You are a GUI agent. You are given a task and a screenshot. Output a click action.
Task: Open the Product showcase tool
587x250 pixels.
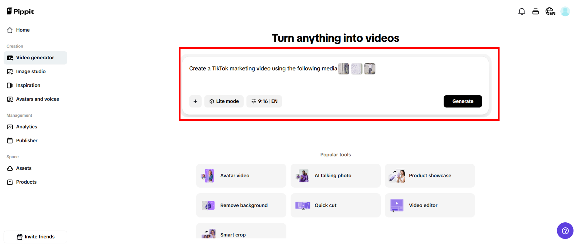pyautogui.click(x=430, y=176)
